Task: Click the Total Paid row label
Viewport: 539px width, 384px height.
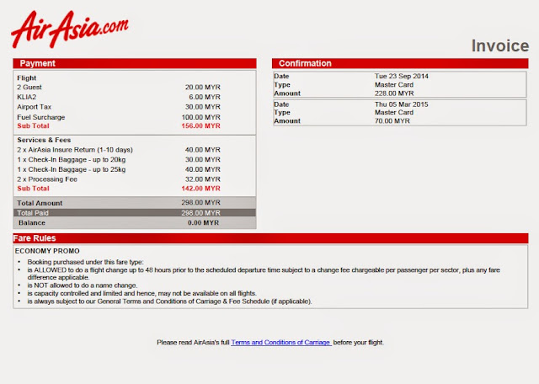Action: coord(33,213)
